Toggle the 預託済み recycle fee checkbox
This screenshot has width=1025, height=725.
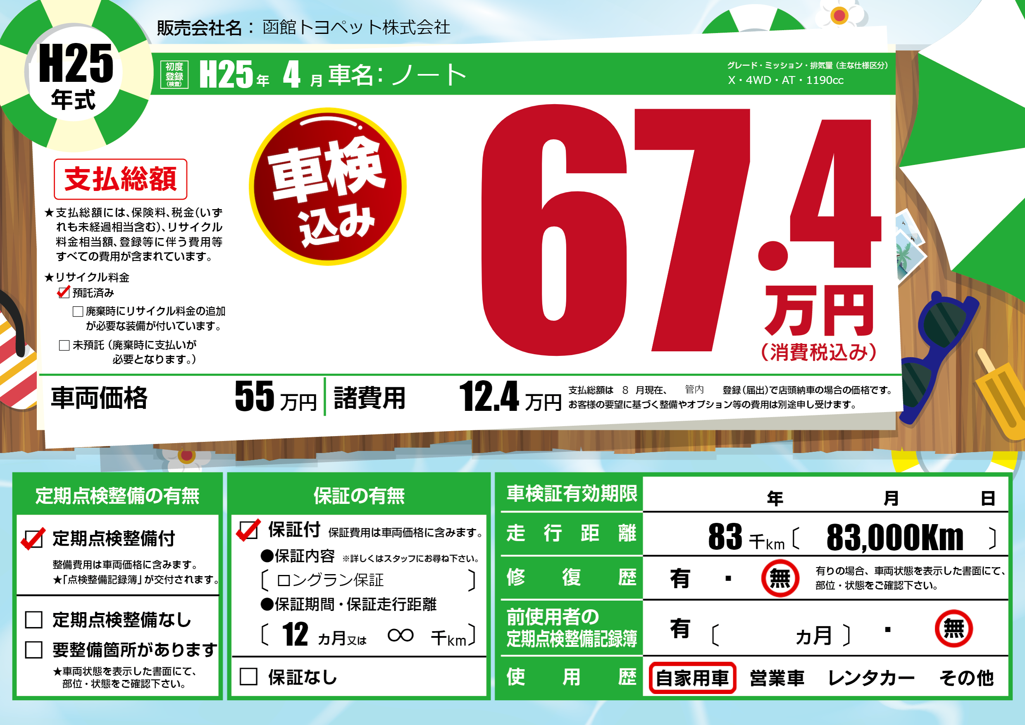point(64,293)
